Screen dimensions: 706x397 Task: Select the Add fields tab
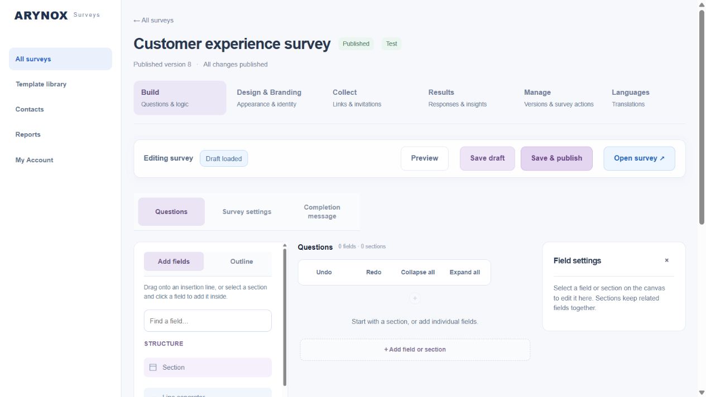pos(174,262)
